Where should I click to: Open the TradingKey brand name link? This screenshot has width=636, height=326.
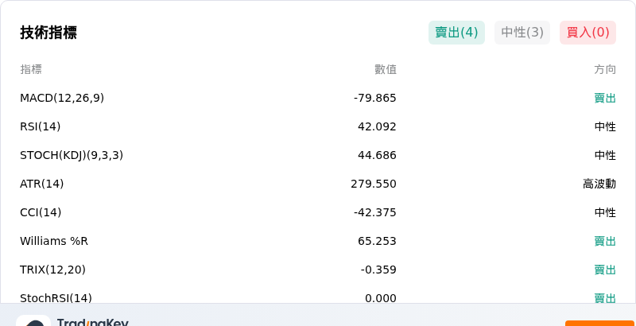(93, 322)
